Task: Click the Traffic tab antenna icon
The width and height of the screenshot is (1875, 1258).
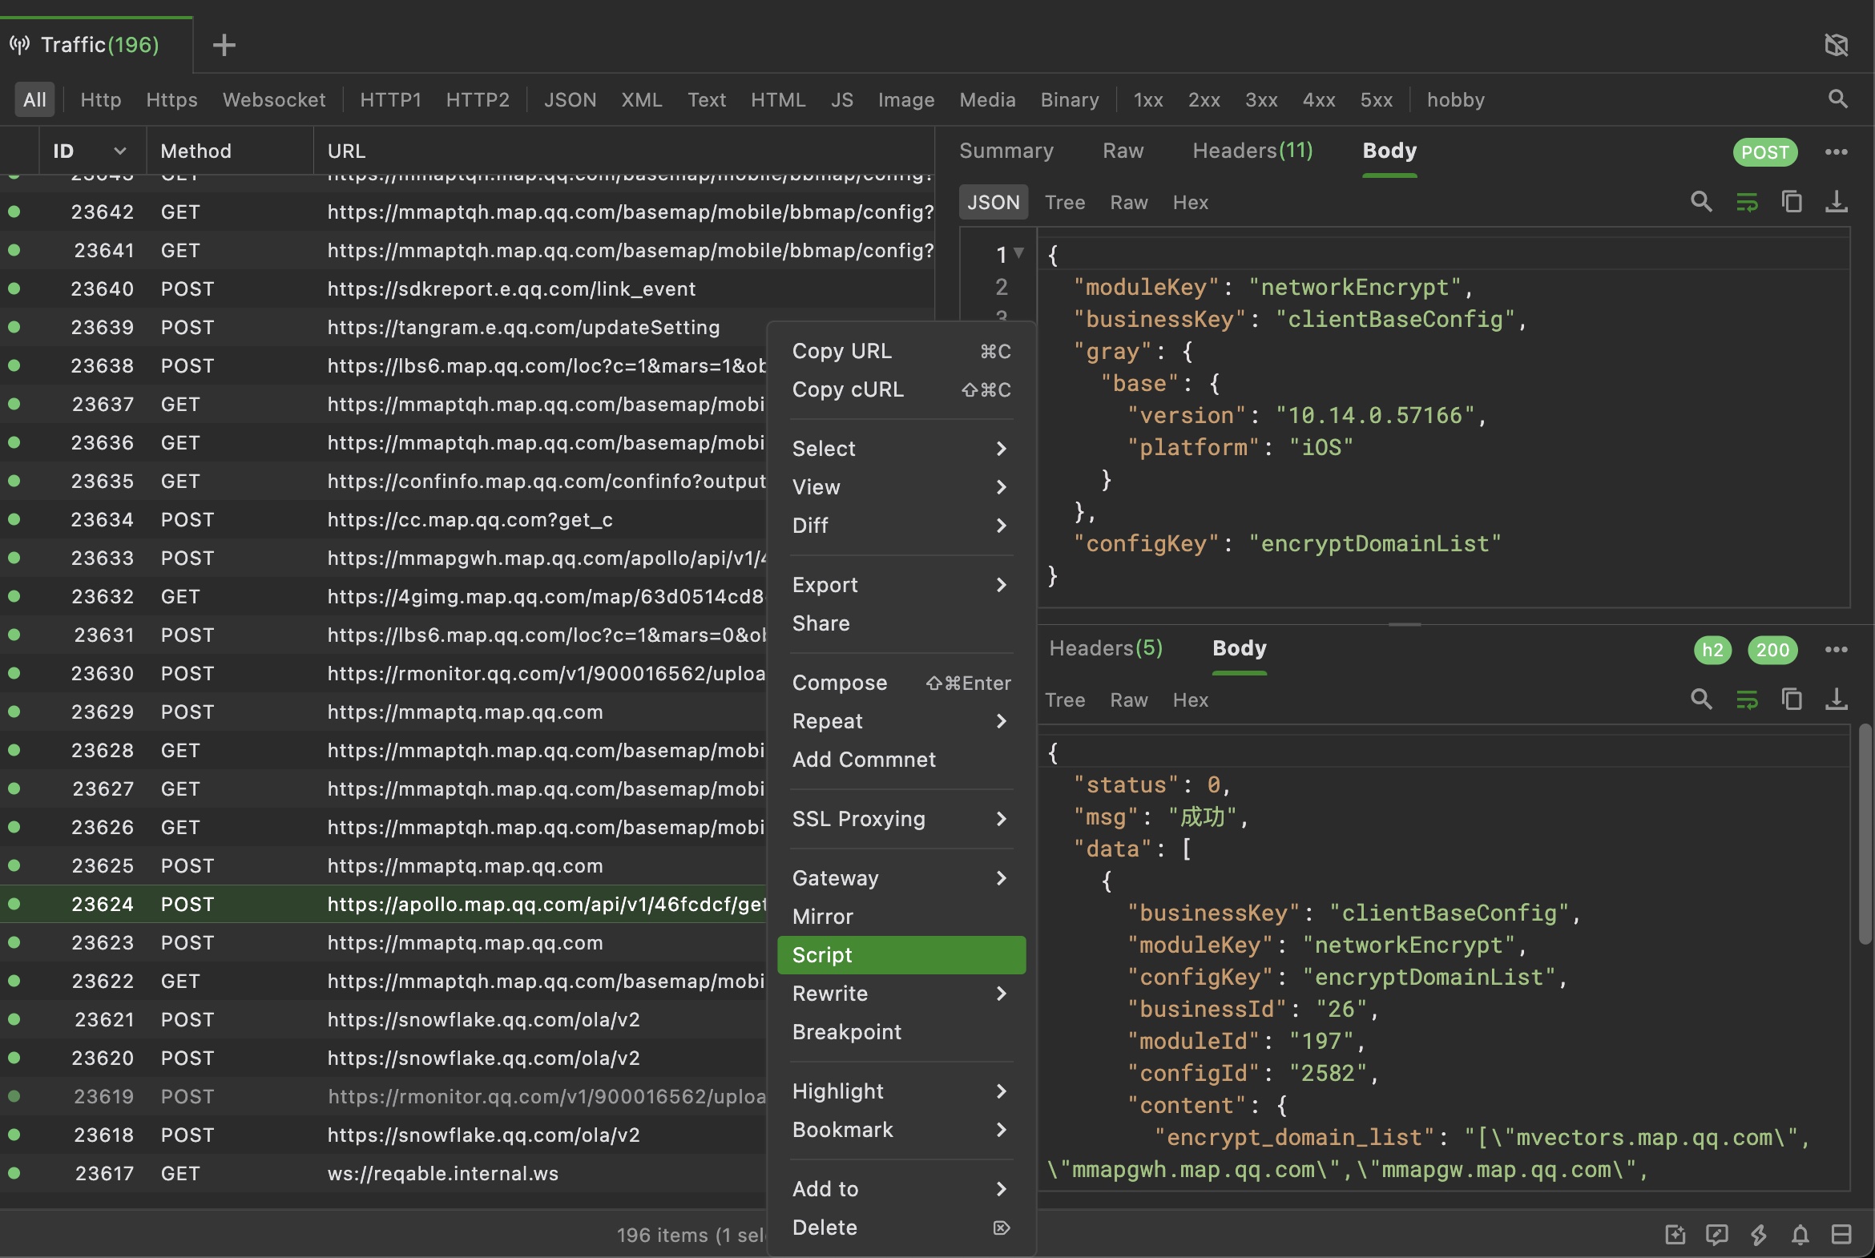Action: (19, 45)
